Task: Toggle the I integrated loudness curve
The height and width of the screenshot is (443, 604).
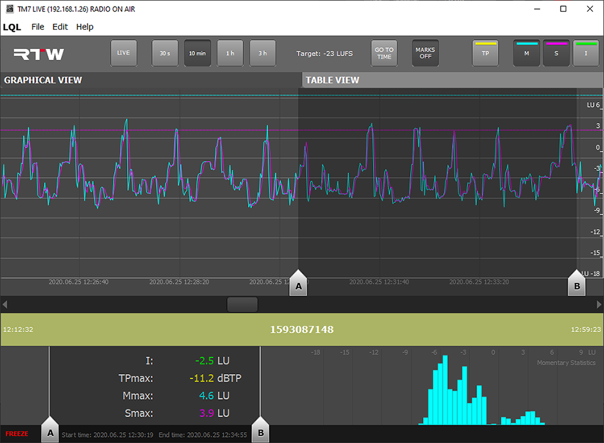Action: pyautogui.click(x=586, y=53)
